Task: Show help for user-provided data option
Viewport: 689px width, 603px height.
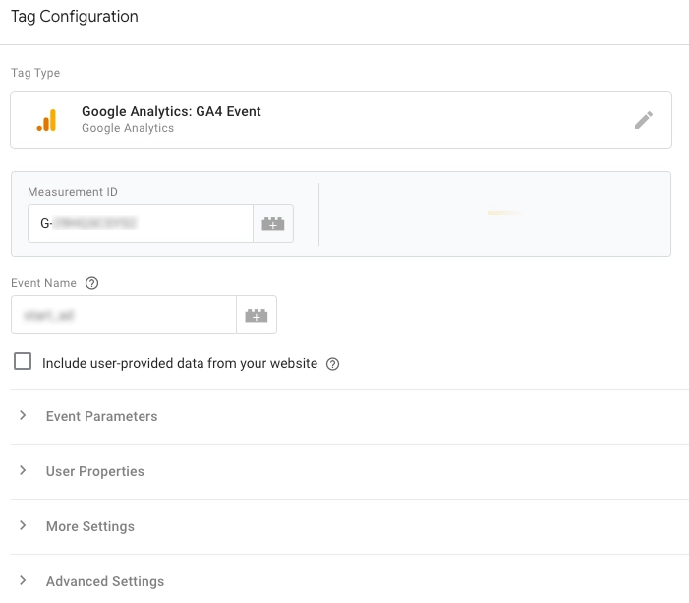Action: pos(332,364)
